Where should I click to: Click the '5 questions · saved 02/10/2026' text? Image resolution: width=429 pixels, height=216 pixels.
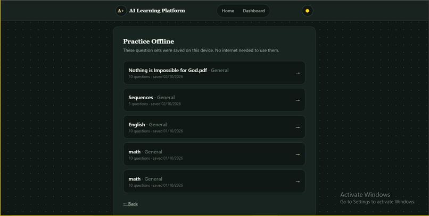coord(154,104)
